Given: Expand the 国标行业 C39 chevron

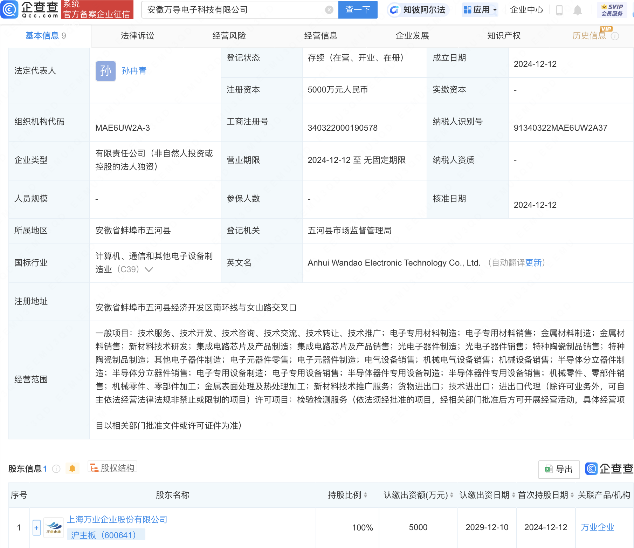Looking at the screenshot, I should [x=149, y=269].
